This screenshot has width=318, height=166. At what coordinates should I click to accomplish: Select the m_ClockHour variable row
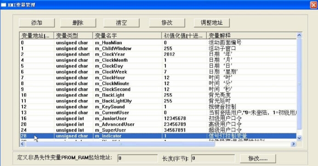coord(158,78)
